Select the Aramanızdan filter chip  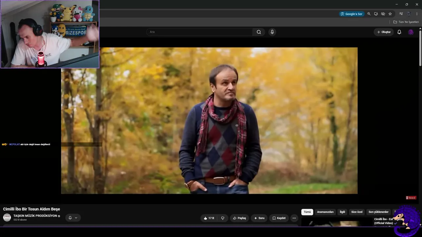click(325, 212)
